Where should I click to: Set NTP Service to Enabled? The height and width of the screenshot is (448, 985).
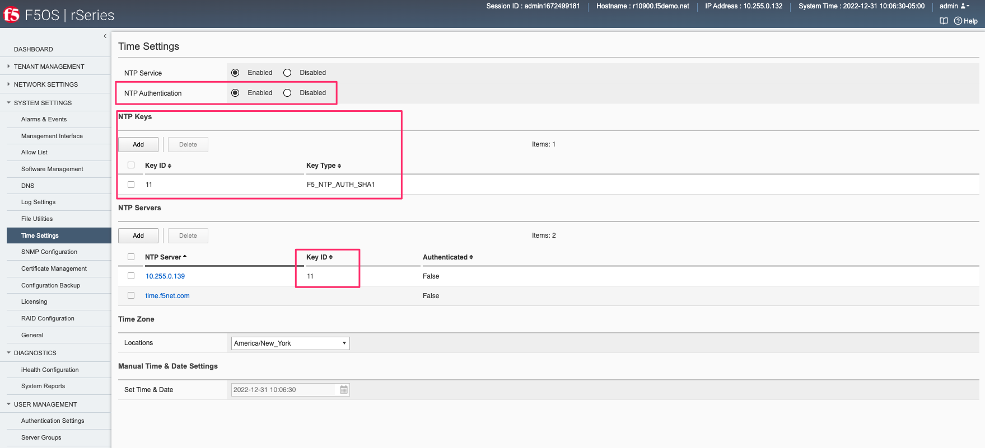click(235, 73)
